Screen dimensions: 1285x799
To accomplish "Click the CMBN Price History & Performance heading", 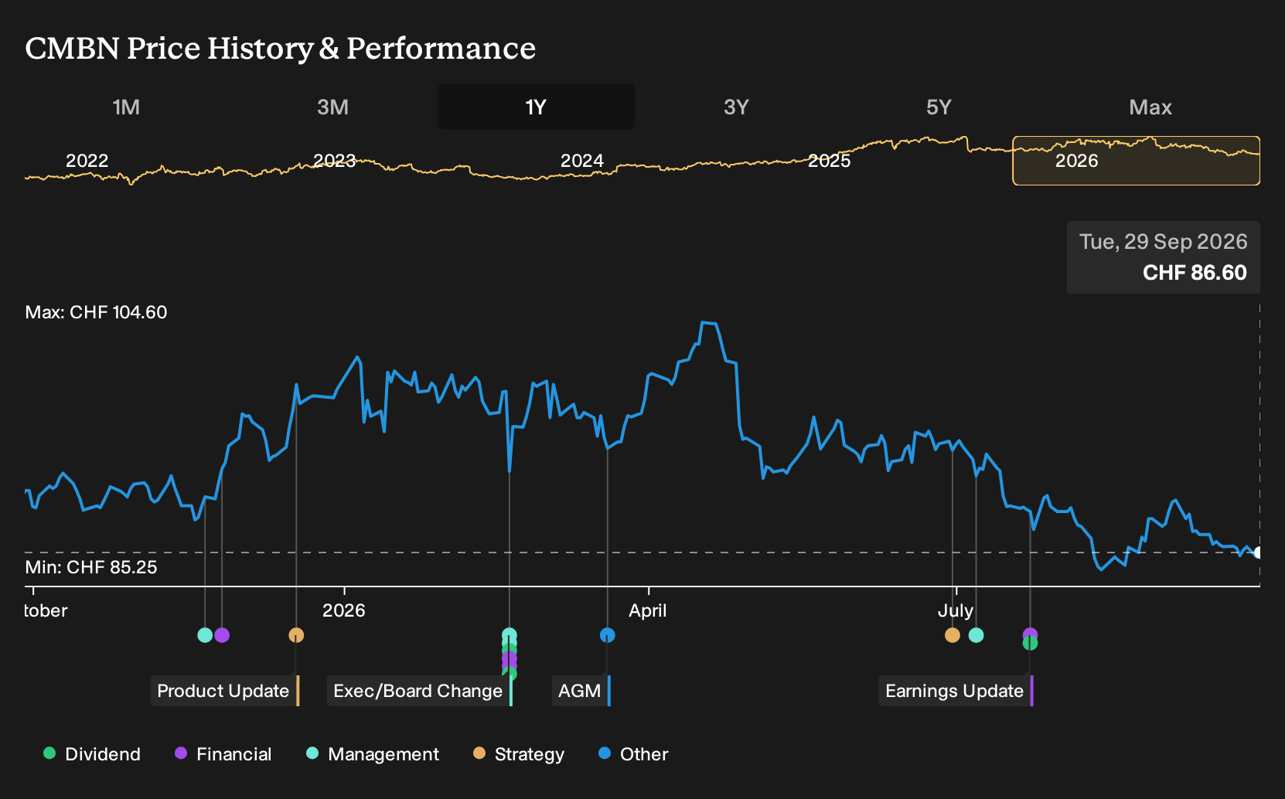I will [x=280, y=48].
